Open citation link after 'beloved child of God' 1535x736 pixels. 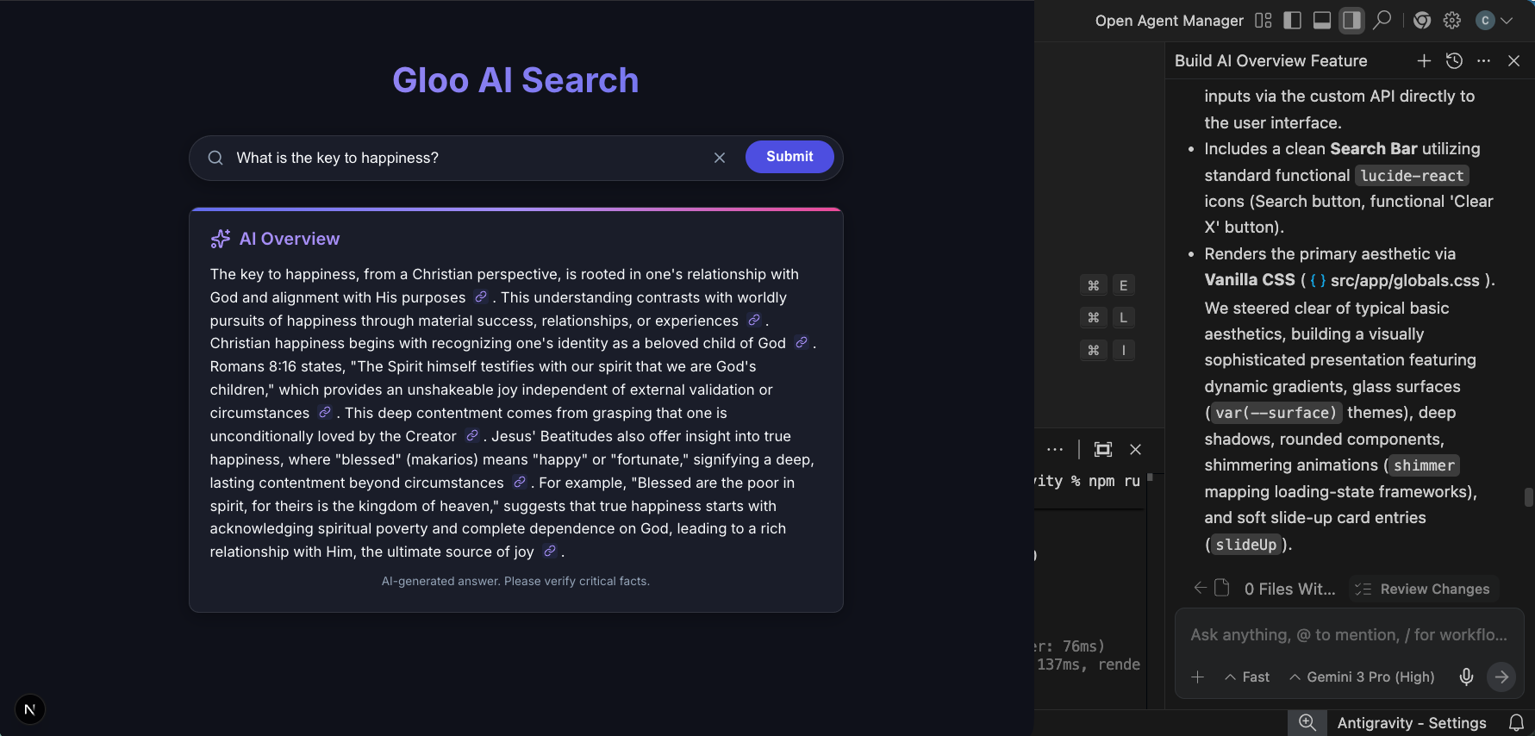pyautogui.click(x=802, y=342)
